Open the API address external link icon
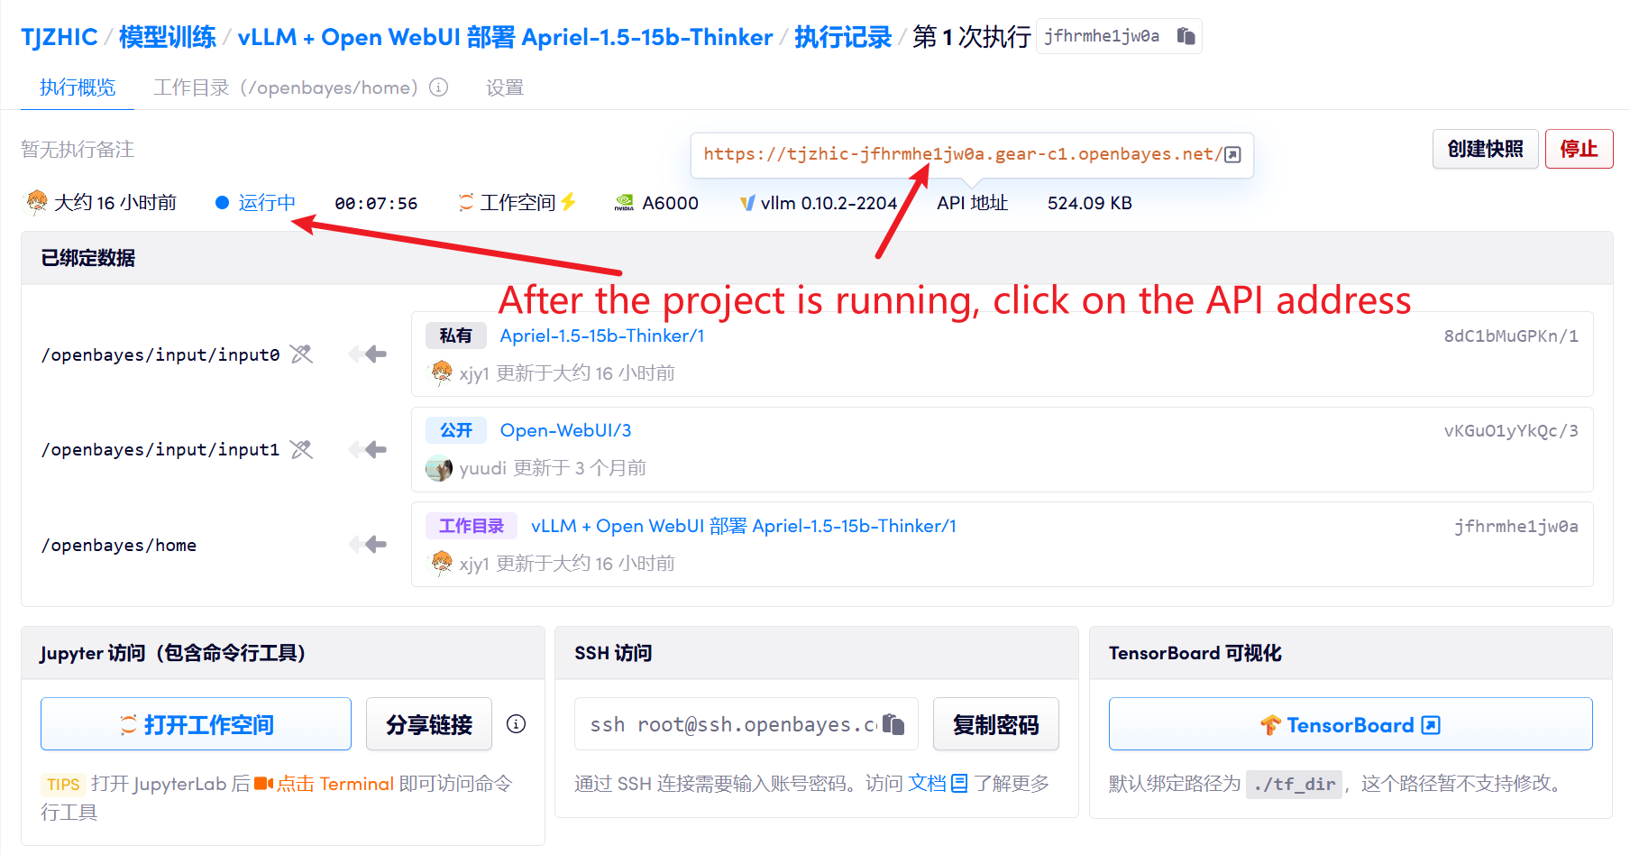 click(1233, 154)
